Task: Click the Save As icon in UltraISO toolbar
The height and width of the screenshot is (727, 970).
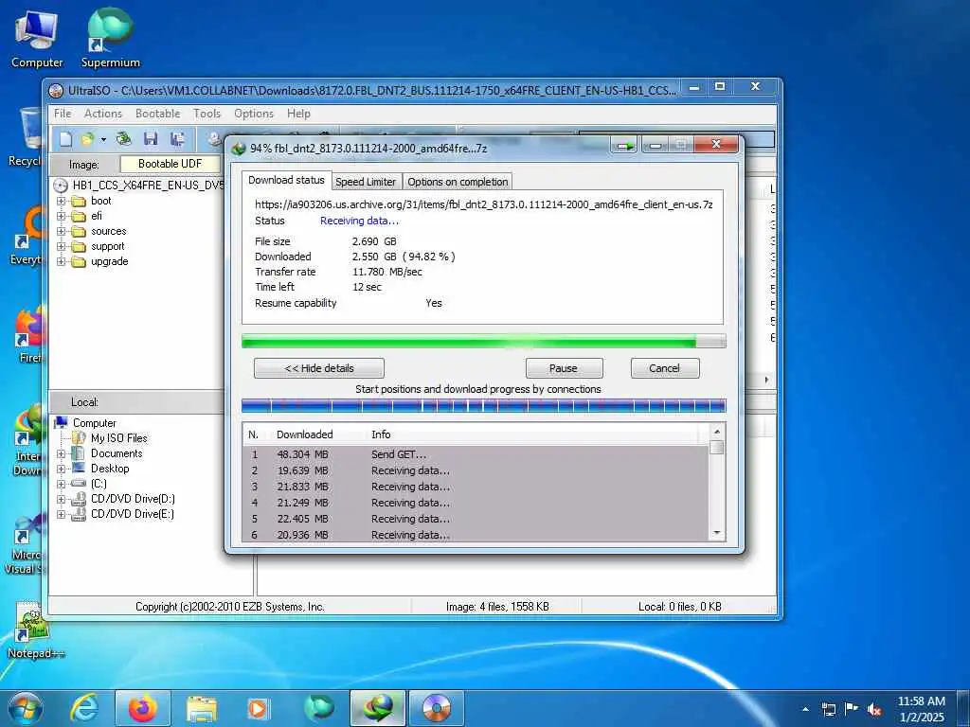Action: click(x=177, y=139)
